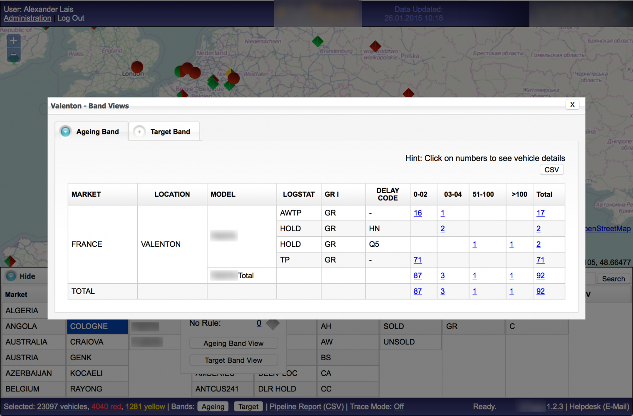Switch to the Target Band tab

[164, 131]
